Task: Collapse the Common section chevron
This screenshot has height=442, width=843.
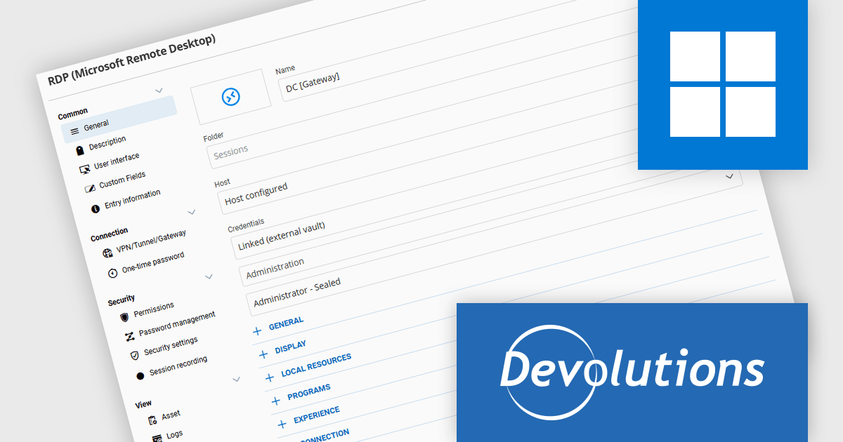Action: point(159,91)
